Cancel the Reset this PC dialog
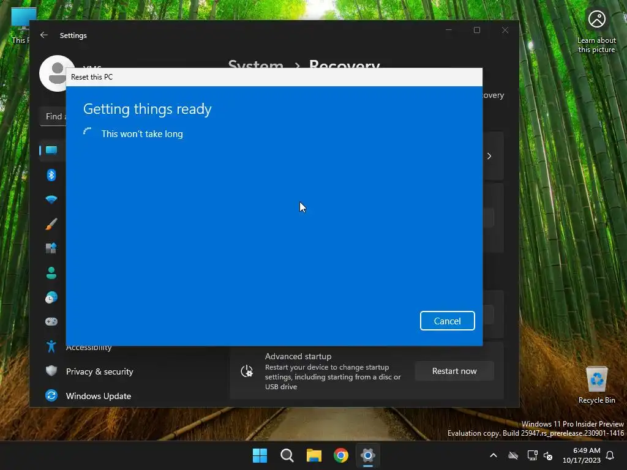 (447, 321)
